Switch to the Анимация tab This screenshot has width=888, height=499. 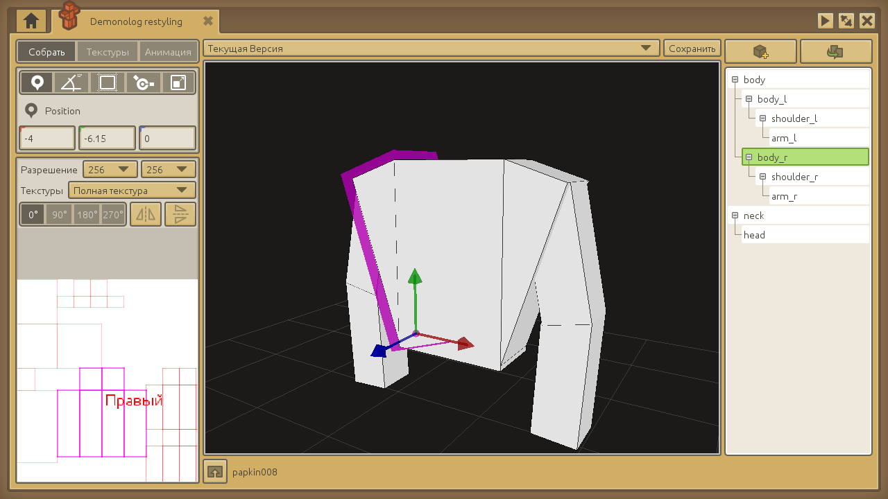tap(168, 52)
